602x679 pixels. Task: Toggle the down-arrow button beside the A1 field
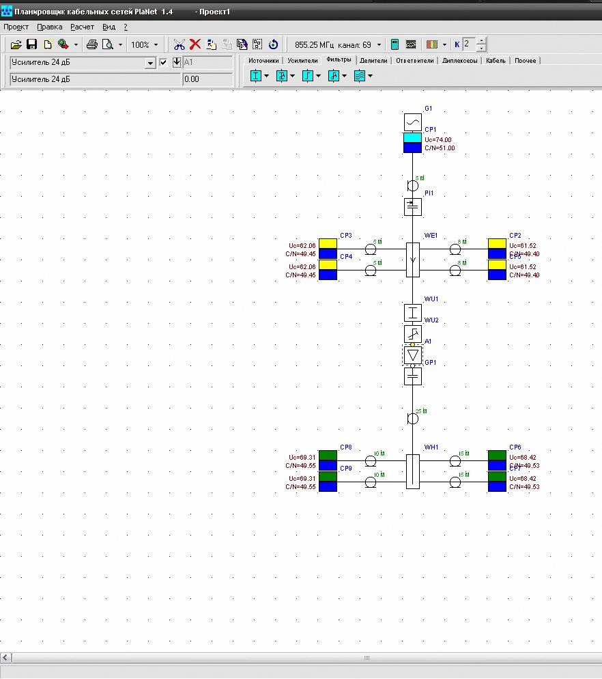(177, 62)
